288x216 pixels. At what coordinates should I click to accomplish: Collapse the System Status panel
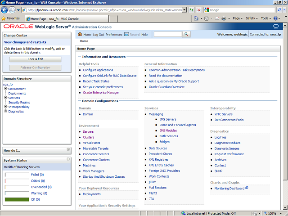click(68, 160)
